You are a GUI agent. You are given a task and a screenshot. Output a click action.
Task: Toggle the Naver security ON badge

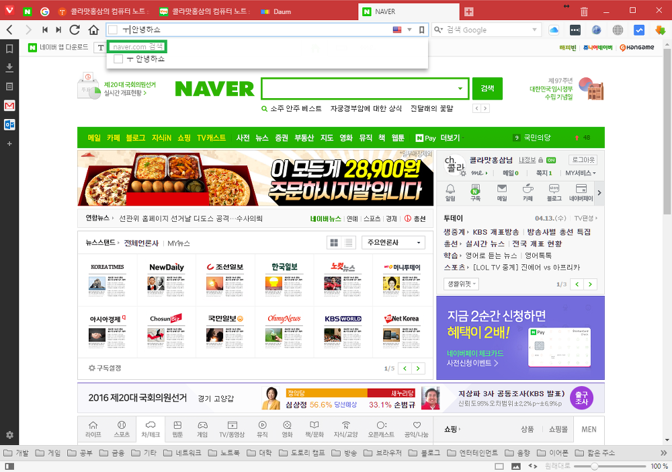tap(551, 161)
